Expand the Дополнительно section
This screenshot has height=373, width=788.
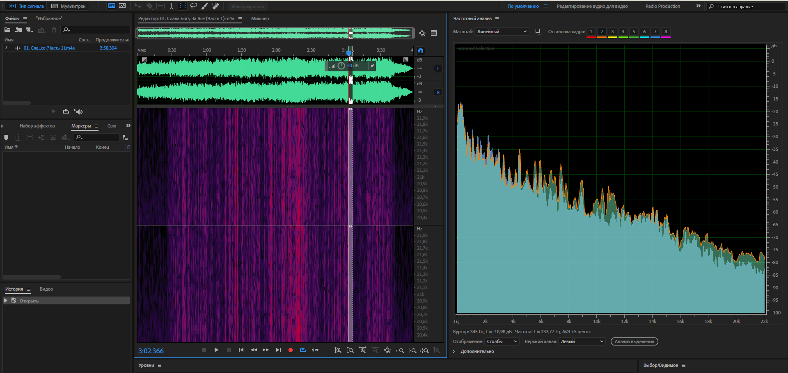click(454, 351)
